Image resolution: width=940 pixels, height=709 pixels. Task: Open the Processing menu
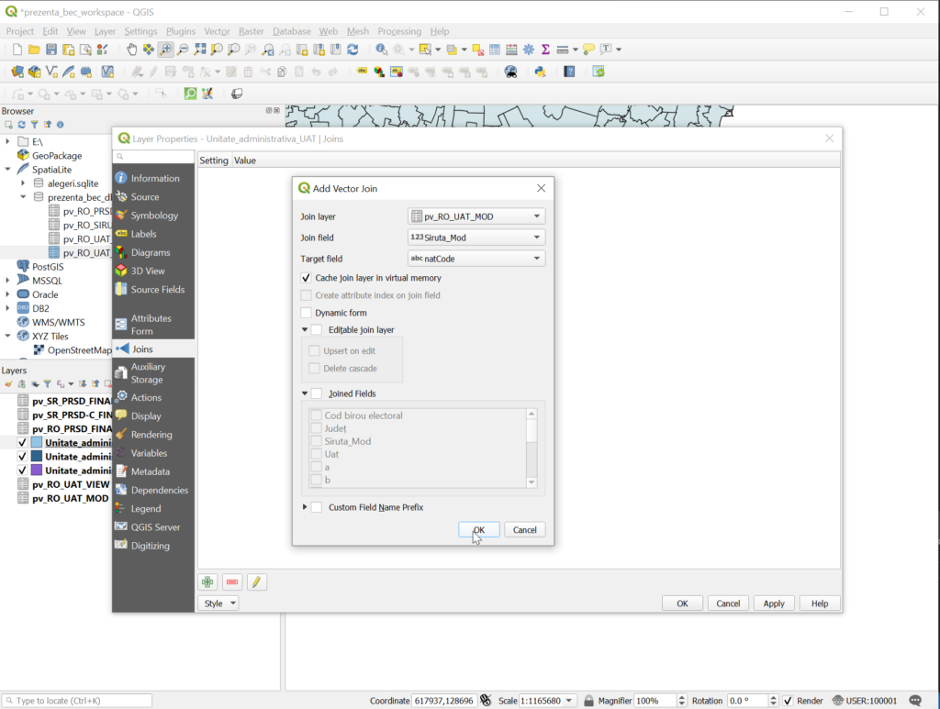click(399, 31)
